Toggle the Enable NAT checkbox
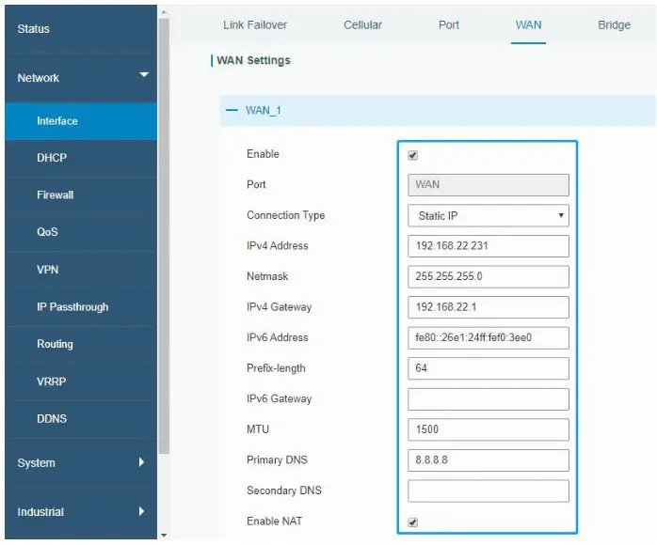Image resolution: width=657 pixels, height=545 pixels. pyautogui.click(x=412, y=522)
